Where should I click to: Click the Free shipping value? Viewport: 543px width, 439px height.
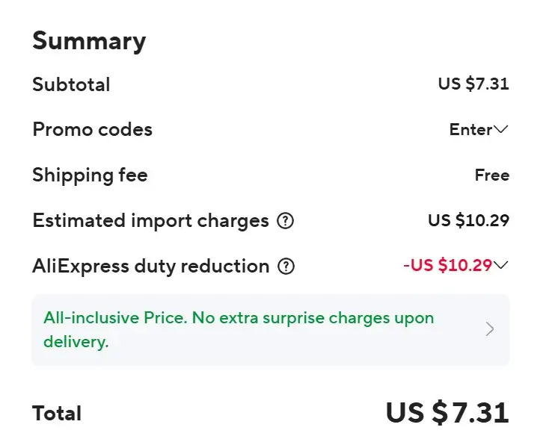tap(491, 175)
